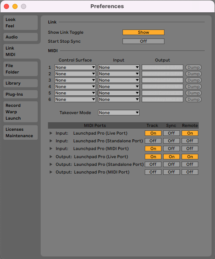
Task: Click Output field for row 6
Action: click(162, 100)
